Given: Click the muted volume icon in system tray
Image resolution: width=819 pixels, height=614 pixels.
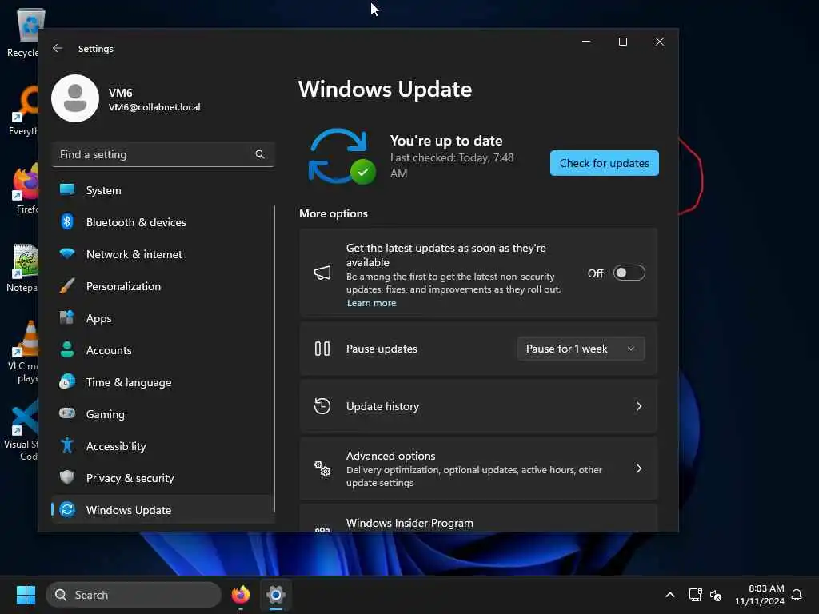Looking at the screenshot, I should [x=716, y=595].
